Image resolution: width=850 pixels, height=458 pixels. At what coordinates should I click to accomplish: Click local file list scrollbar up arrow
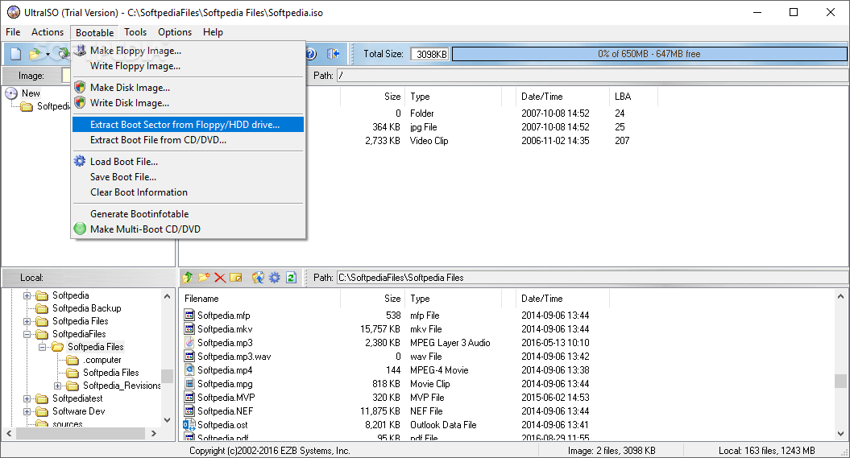pyautogui.click(x=840, y=296)
